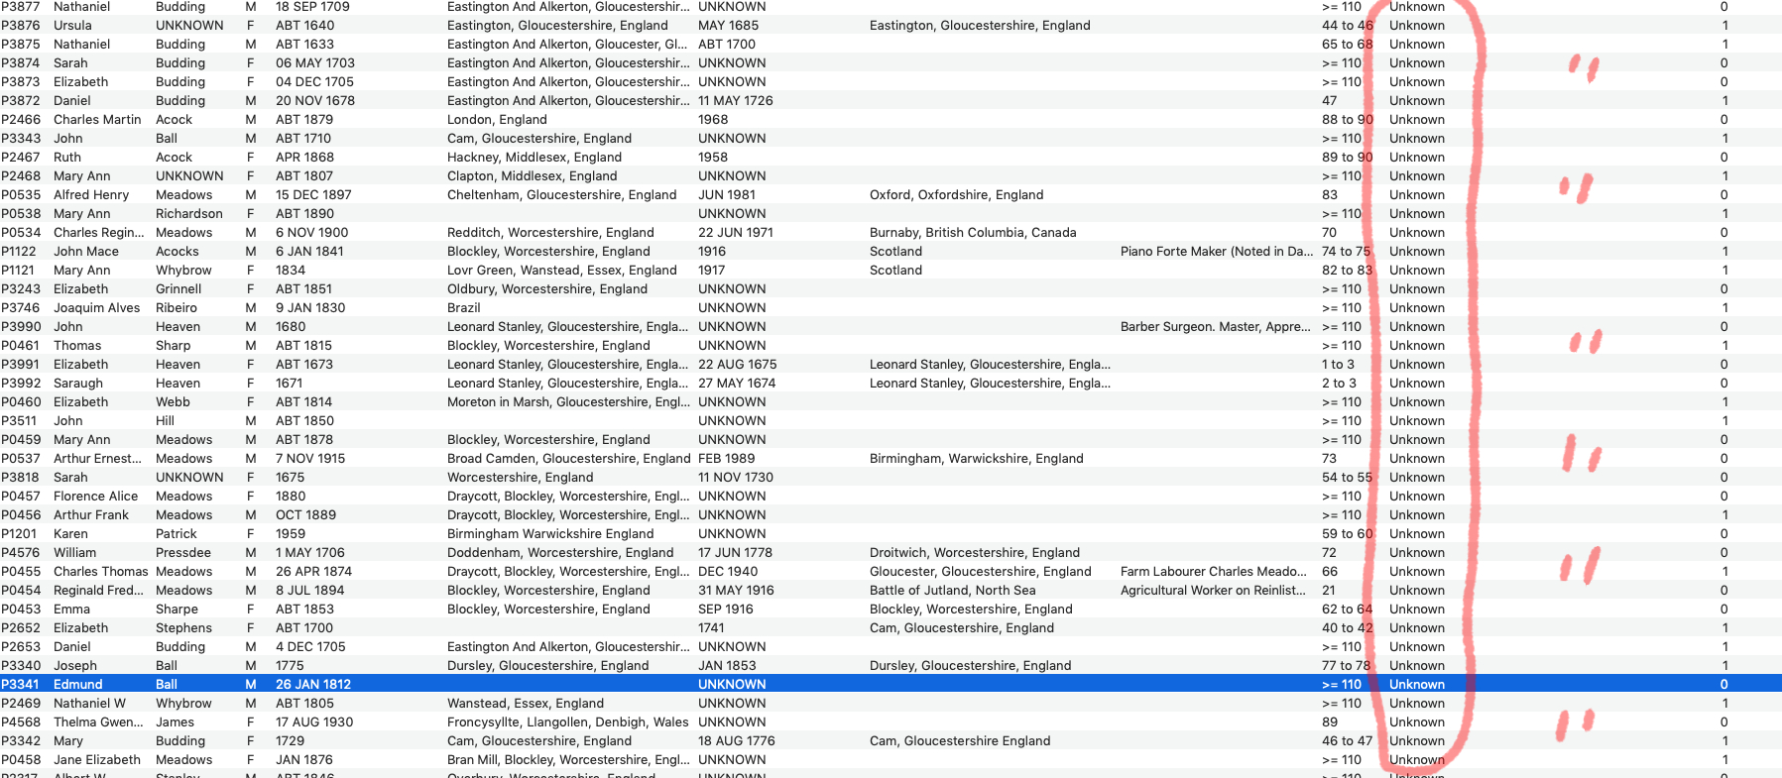Click birthplace Moreton in Marsh, Gloucestershire
The image size is (1782, 778).
[568, 402]
